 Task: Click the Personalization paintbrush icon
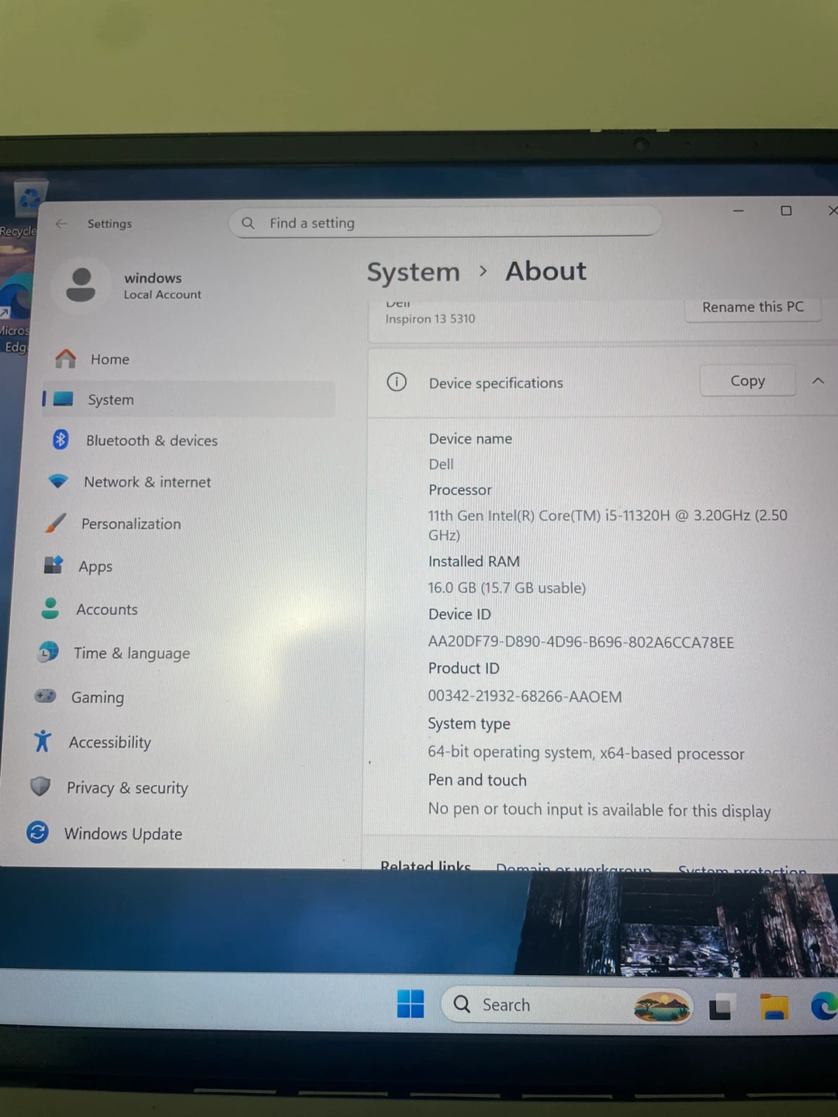pyautogui.click(x=55, y=523)
